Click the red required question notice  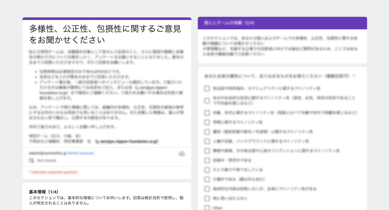(53, 172)
